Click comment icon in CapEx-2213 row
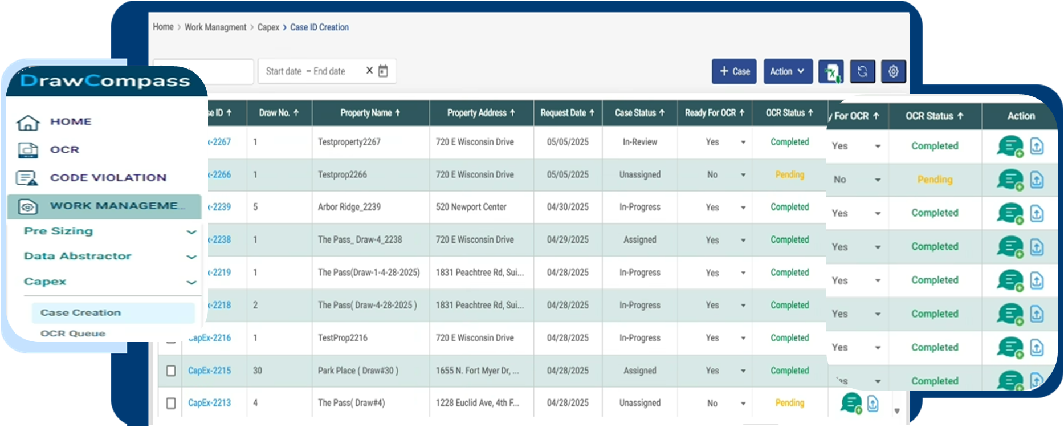 [851, 403]
